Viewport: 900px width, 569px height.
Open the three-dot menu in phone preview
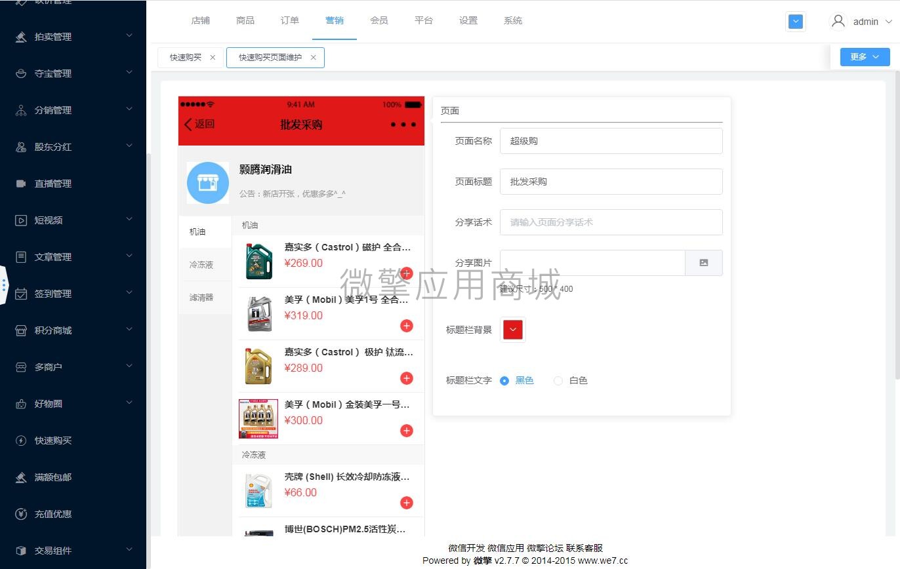[x=403, y=125]
